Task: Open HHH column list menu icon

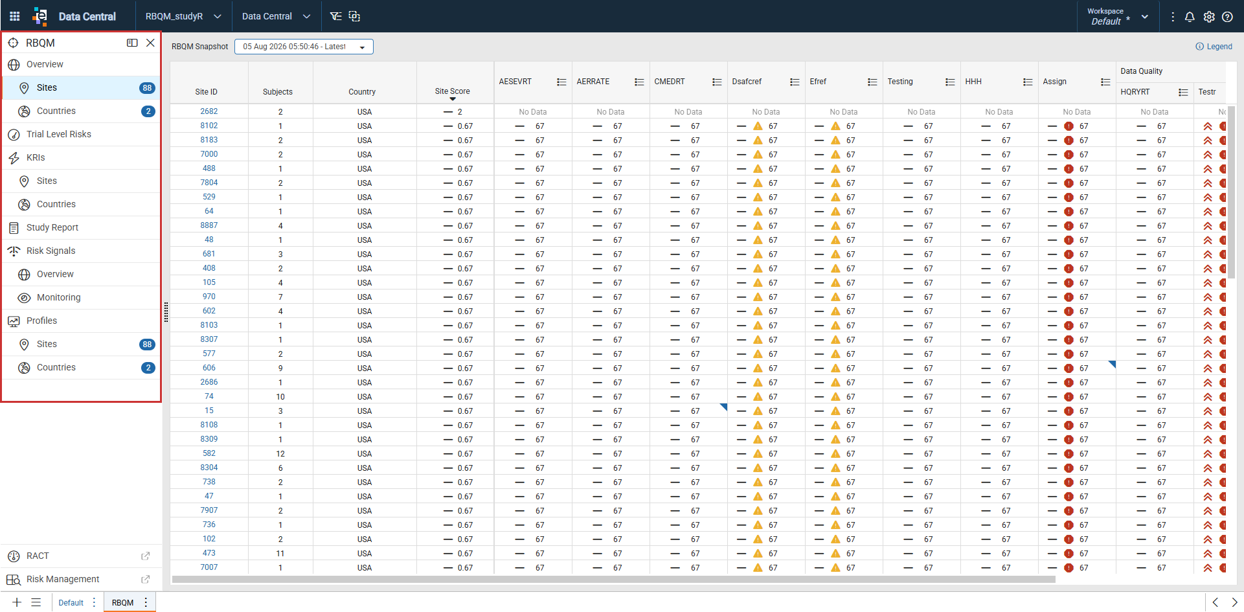Action: click(1028, 82)
